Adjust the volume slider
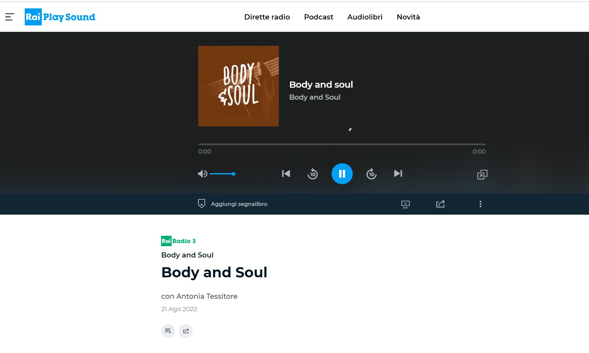The height and width of the screenshot is (353, 589). click(222, 174)
